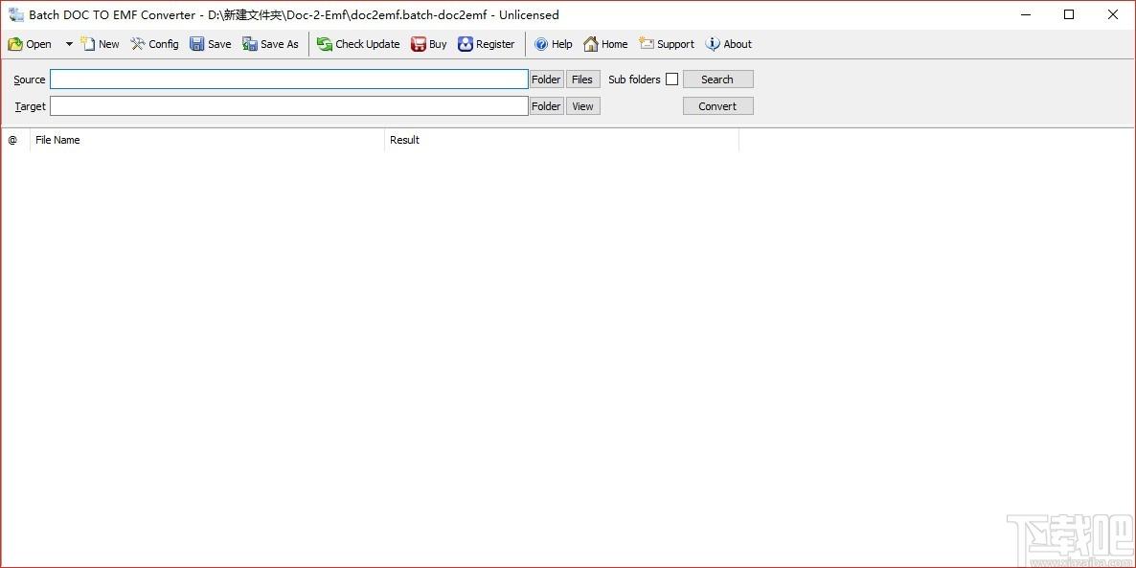Click the File Name column header

(x=207, y=140)
